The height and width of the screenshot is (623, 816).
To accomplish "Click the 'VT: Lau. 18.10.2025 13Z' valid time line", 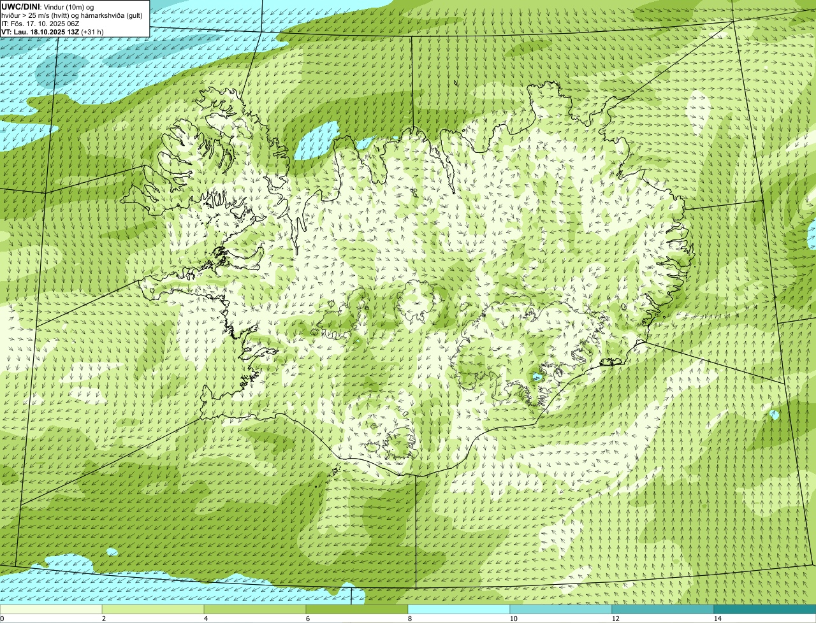I will click(x=52, y=32).
